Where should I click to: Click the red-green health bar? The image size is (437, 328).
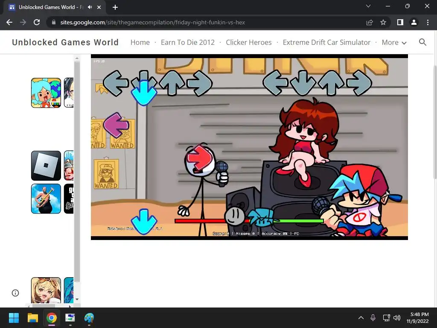pyautogui.click(x=249, y=221)
